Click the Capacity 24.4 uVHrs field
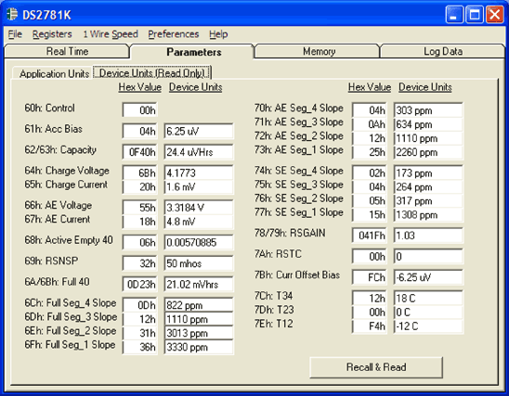The height and width of the screenshot is (396, 509). point(199,152)
